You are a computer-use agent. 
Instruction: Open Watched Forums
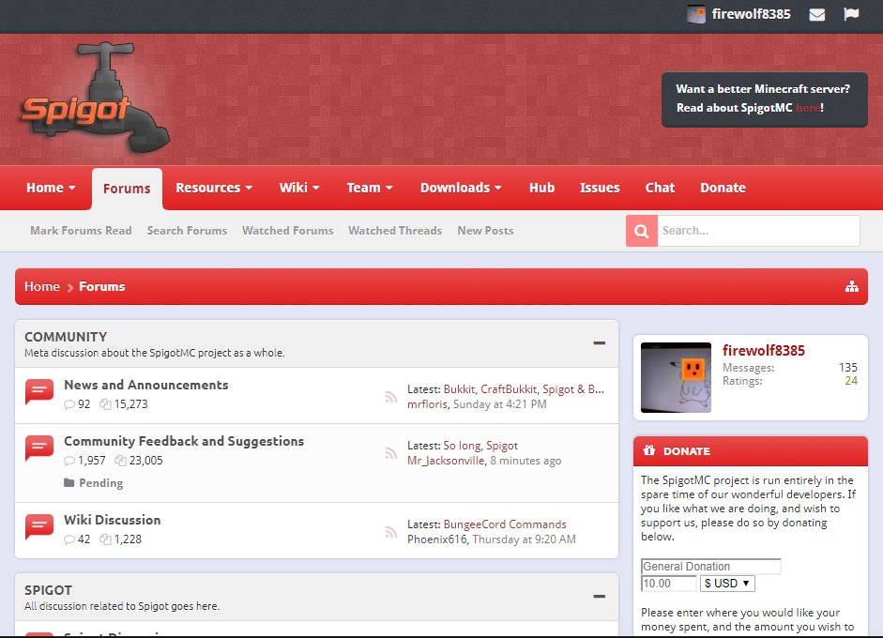(288, 231)
